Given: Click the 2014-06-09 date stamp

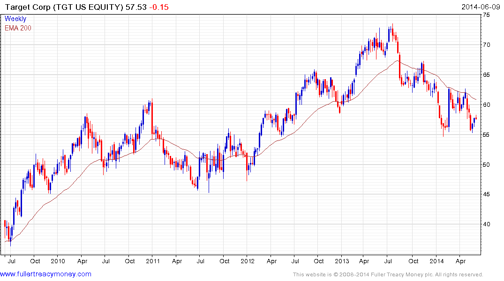Looking at the screenshot, I should point(481,7).
